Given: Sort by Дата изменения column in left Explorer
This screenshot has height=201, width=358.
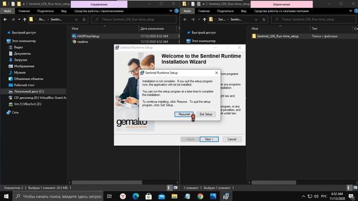Looking at the screenshot, I should pos(152,28).
